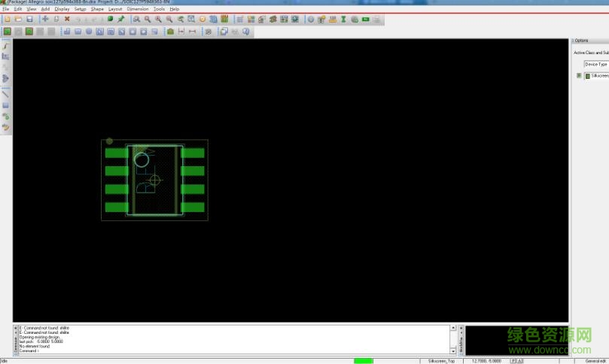The image size is (609, 364).
Task: Select the Shape Add Rectangle icon
Action: pyautogui.click(x=78, y=32)
